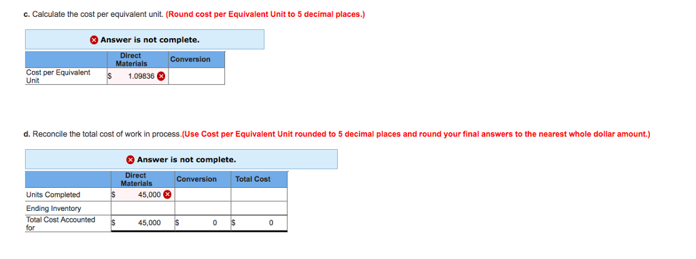Select Ending Inventory Conversion cell
The height and width of the screenshot is (259, 696).
[x=203, y=208]
